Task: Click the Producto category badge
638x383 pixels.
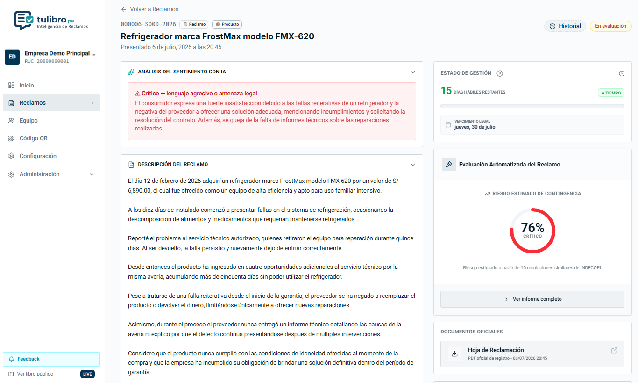Action: point(227,24)
